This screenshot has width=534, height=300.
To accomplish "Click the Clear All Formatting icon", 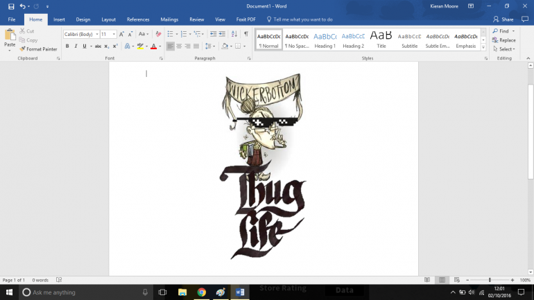I will (x=158, y=33).
